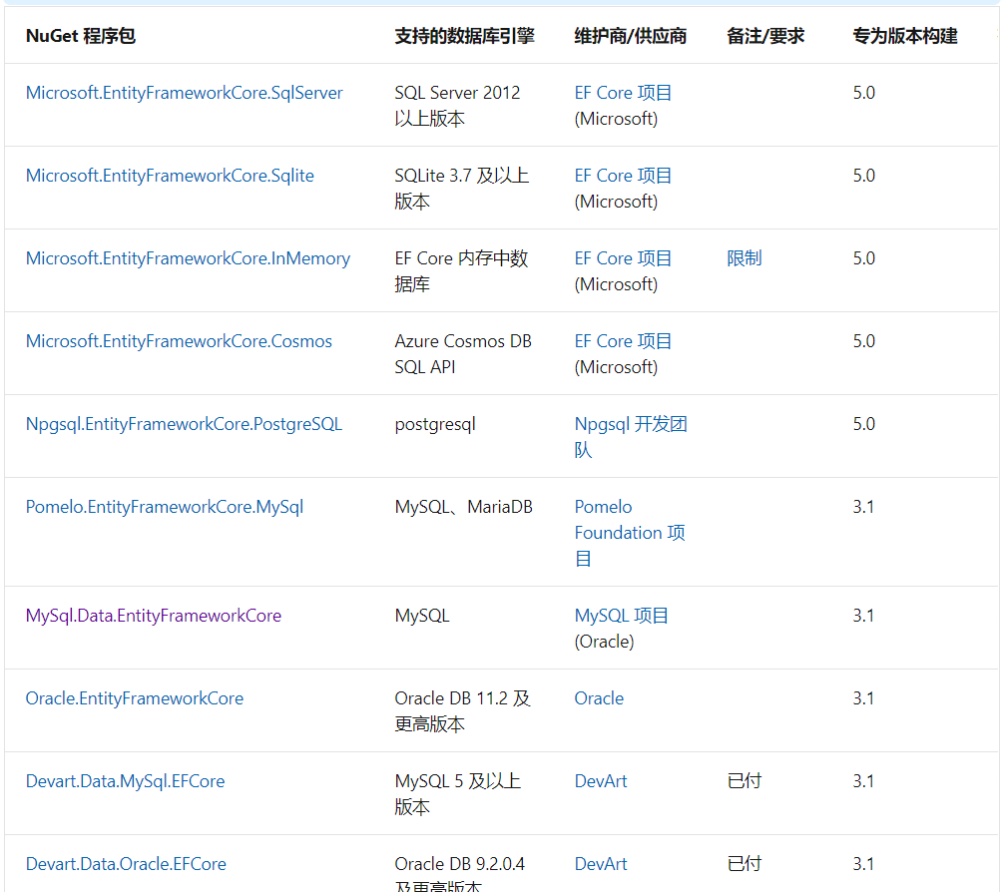
Task: Click version 3.1 in Oracle.EntityFrameworkCore row
Action: pos(863,698)
